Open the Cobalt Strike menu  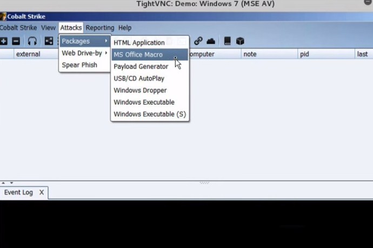[x=18, y=28]
